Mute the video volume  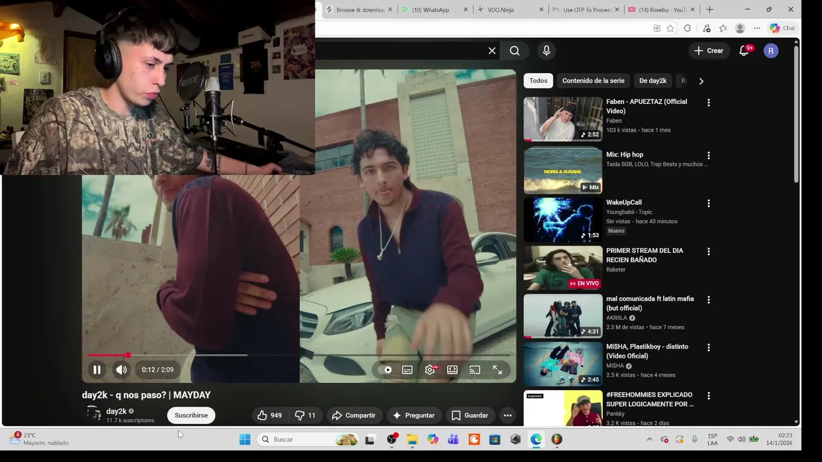pyautogui.click(x=121, y=370)
